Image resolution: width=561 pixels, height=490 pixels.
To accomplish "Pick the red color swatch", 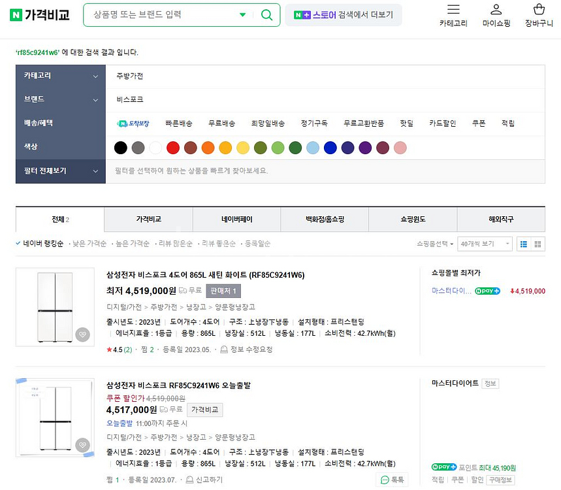I will 173,148.
